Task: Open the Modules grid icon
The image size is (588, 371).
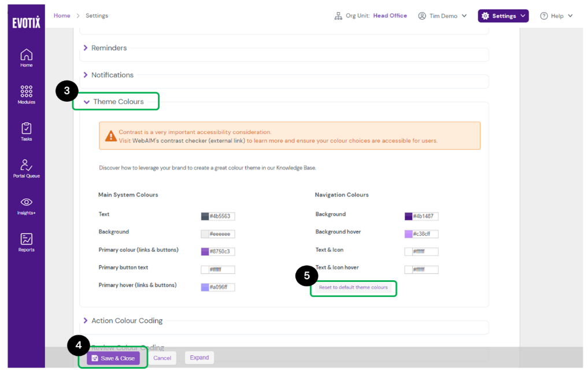Action: [x=26, y=92]
